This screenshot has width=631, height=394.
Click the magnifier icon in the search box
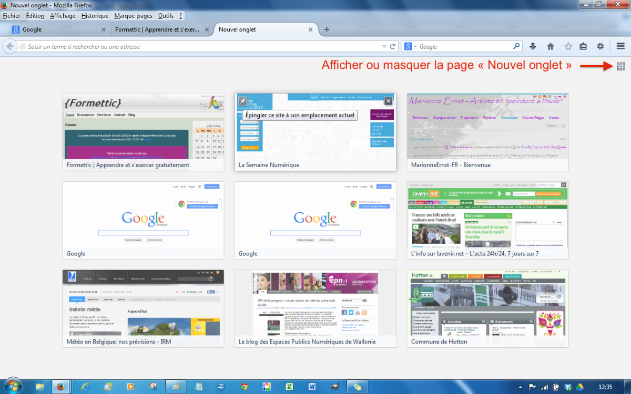[x=516, y=46]
